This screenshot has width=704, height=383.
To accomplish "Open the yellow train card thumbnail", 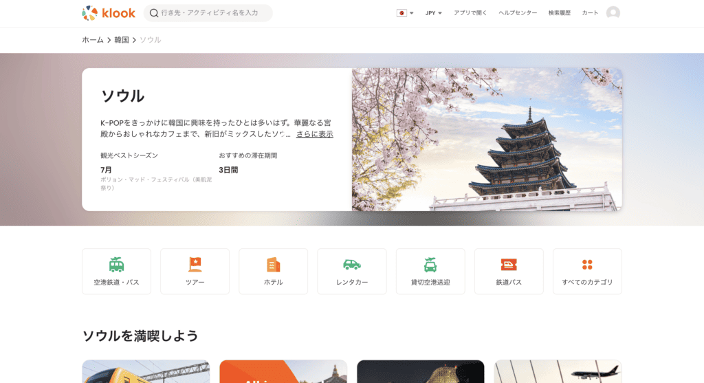I will pyautogui.click(x=146, y=371).
